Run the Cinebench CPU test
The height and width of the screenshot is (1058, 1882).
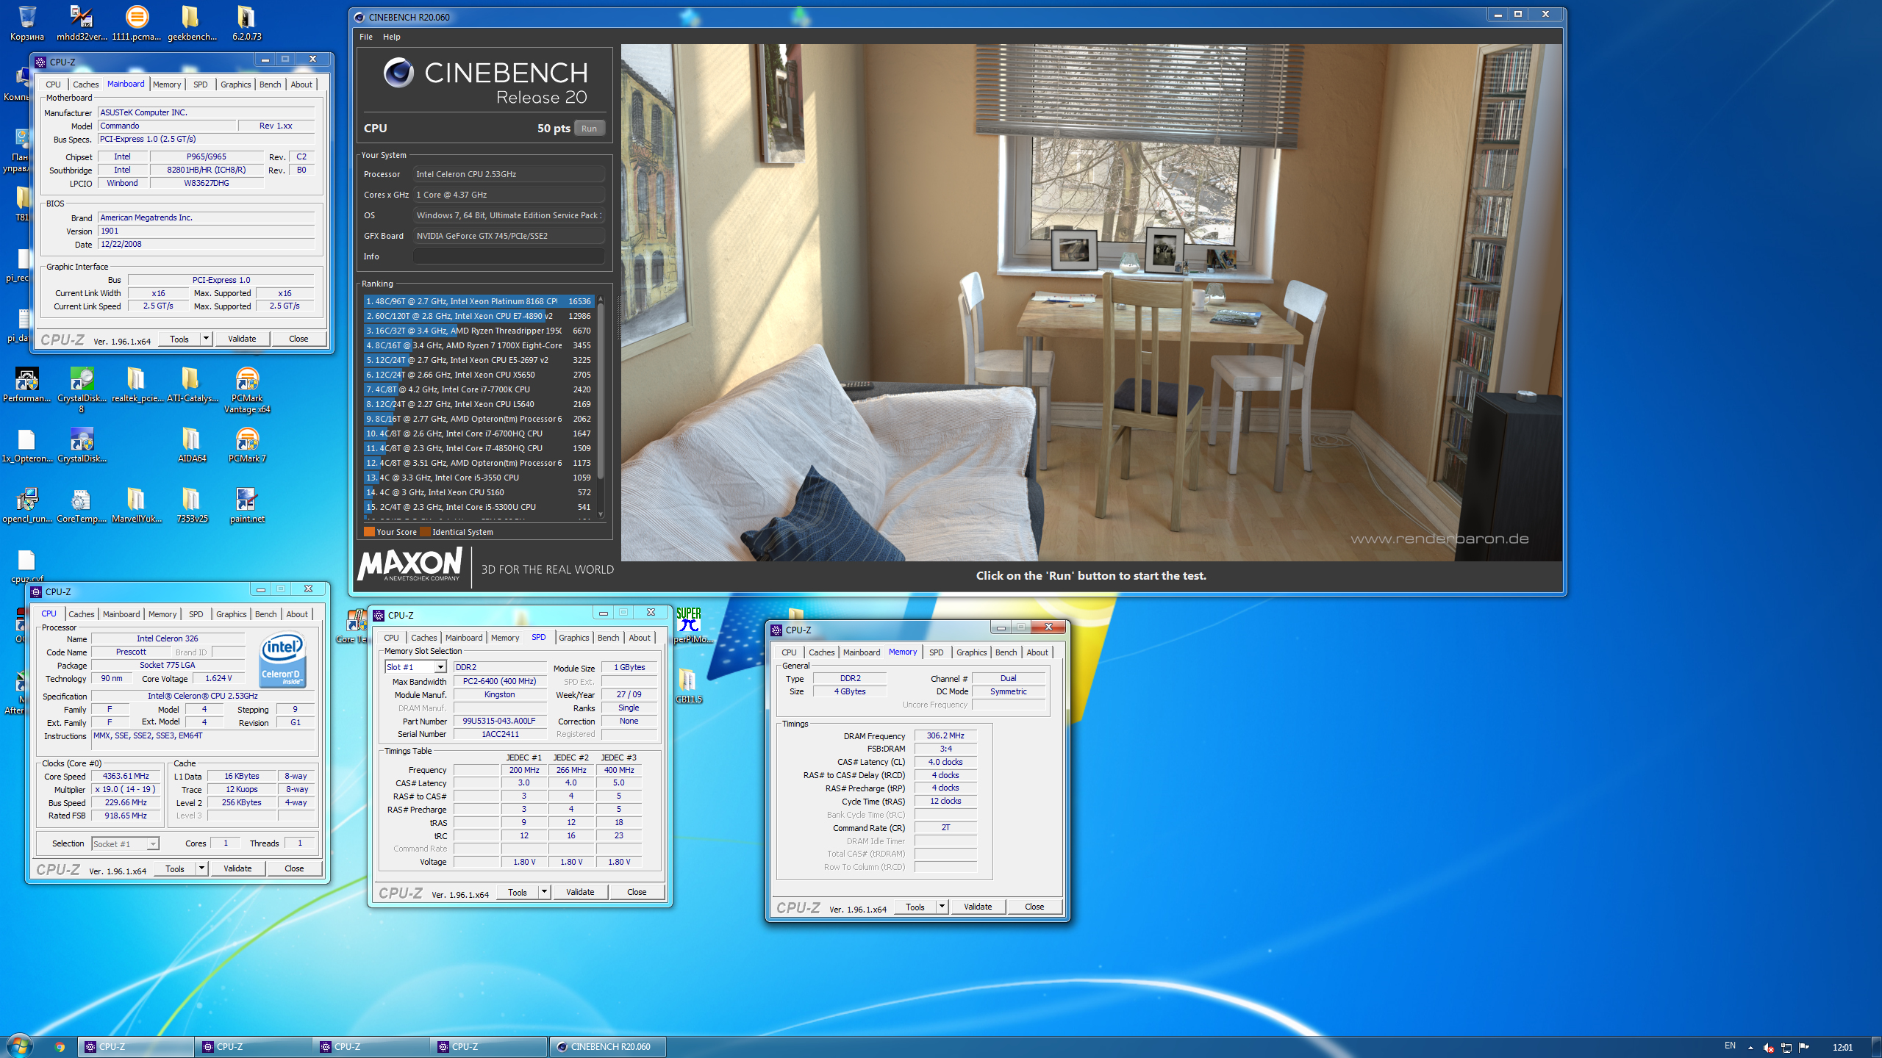point(589,129)
